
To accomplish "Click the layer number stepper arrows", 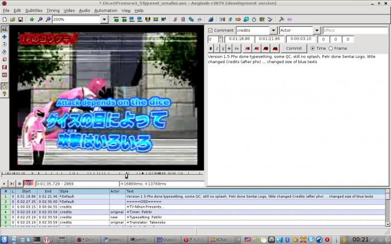I will [x=221, y=39].
